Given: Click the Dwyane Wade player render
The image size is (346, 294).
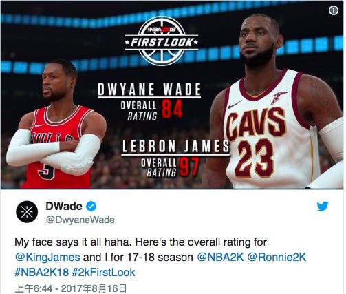Looking at the screenshot, I should point(55,125).
